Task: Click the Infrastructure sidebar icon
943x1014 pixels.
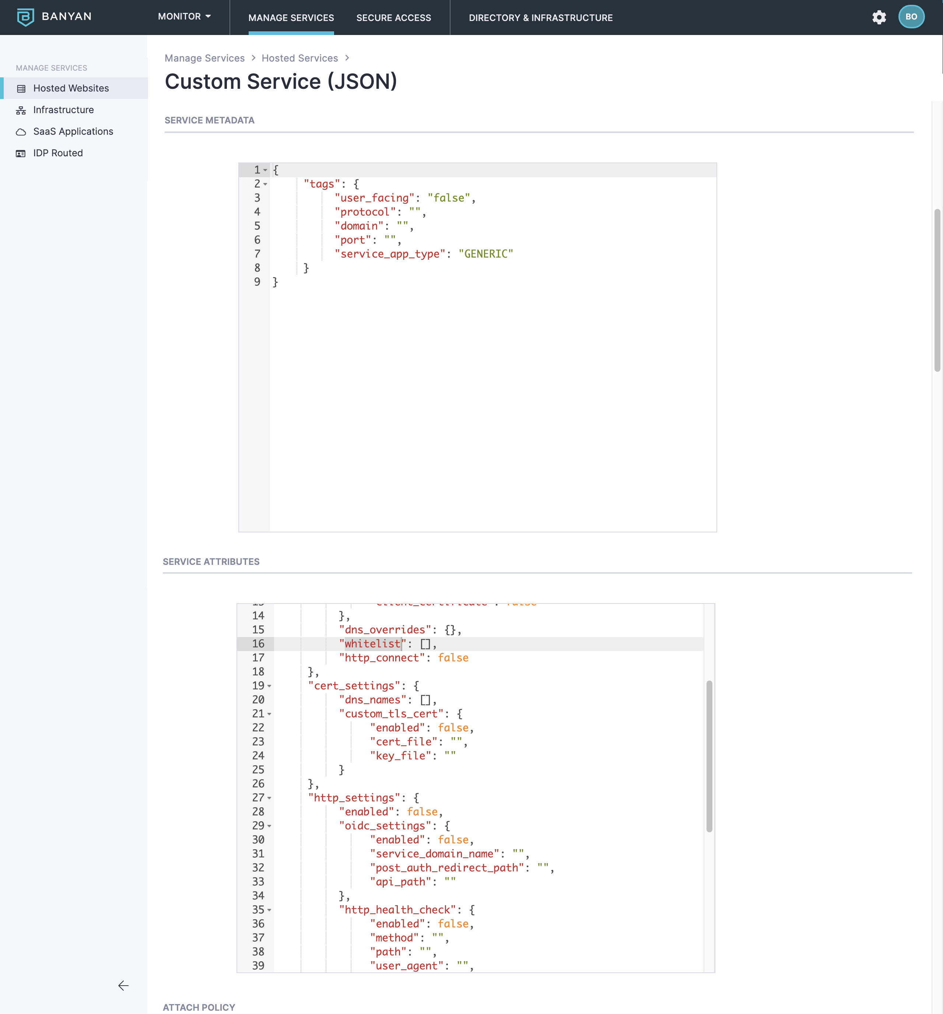Action: click(x=21, y=110)
